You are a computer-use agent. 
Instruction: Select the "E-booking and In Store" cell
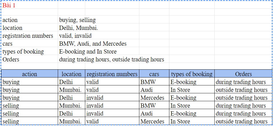(88, 52)
